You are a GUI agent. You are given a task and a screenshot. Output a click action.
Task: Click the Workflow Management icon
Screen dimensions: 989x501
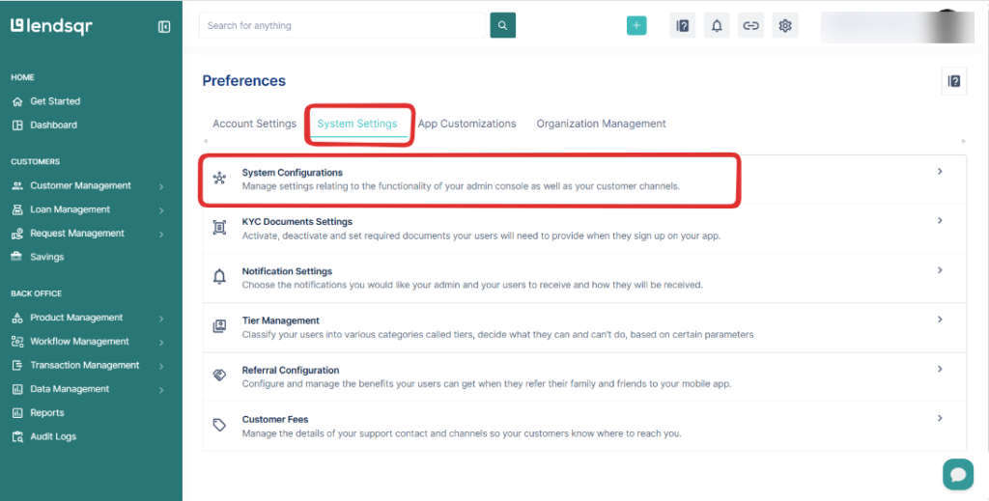(17, 342)
